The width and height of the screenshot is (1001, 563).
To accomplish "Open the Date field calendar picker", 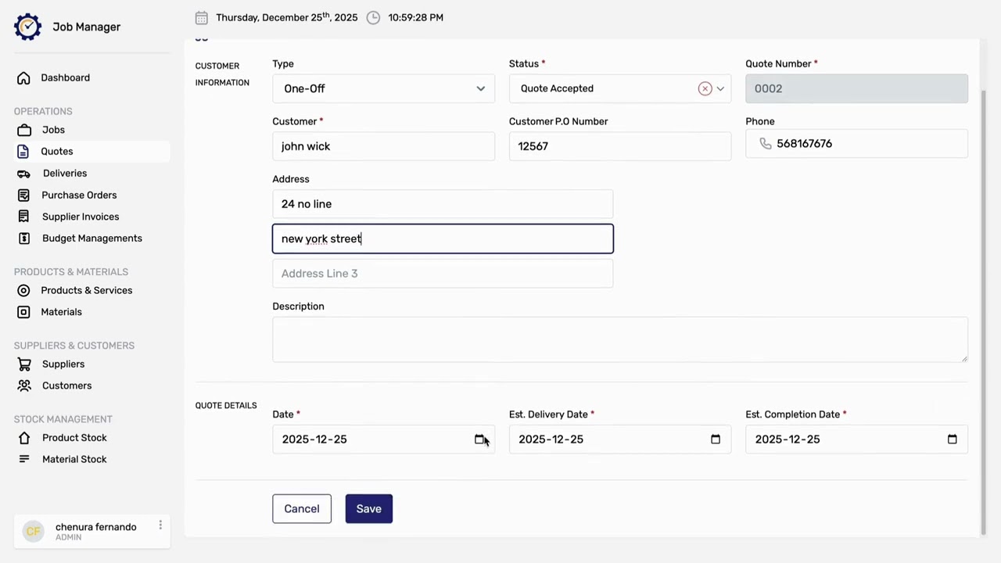I will pos(479,439).
